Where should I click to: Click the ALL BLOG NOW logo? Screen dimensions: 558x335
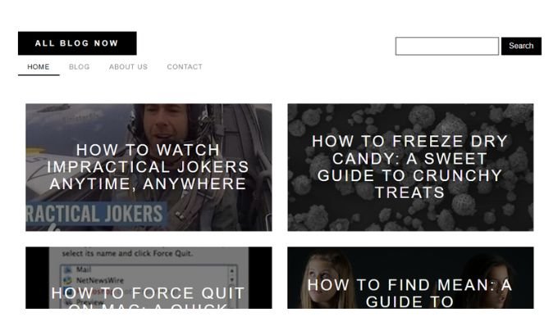click(x=77, y=43)
